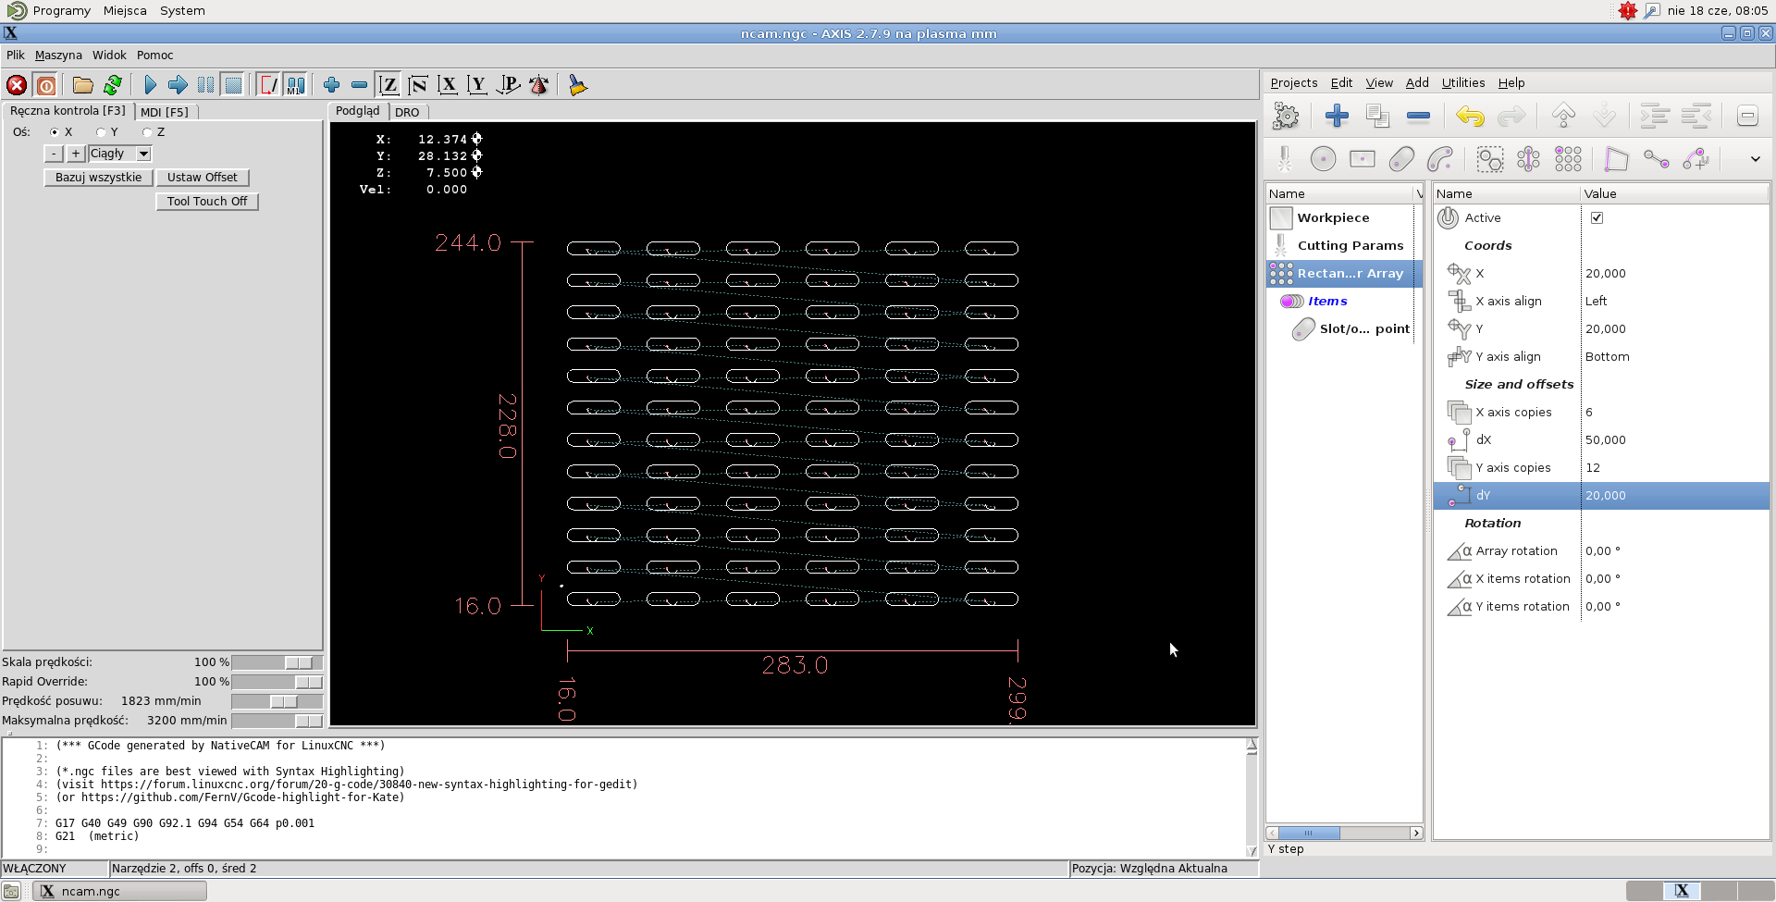Reload the current file with green arrows
1776x902 pixels.
(x=112, y=85)
